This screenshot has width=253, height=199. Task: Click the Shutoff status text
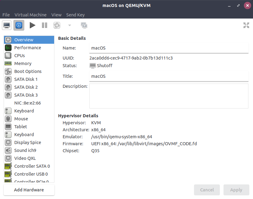click(x=105, y=66)
